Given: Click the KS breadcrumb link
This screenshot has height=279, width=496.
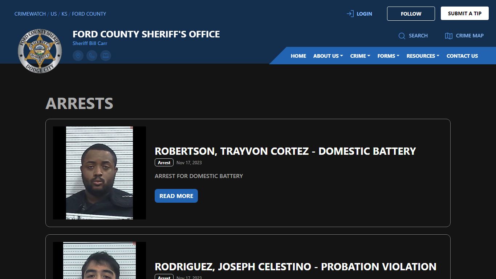Looking at the screenshot, I should point(64,14).
